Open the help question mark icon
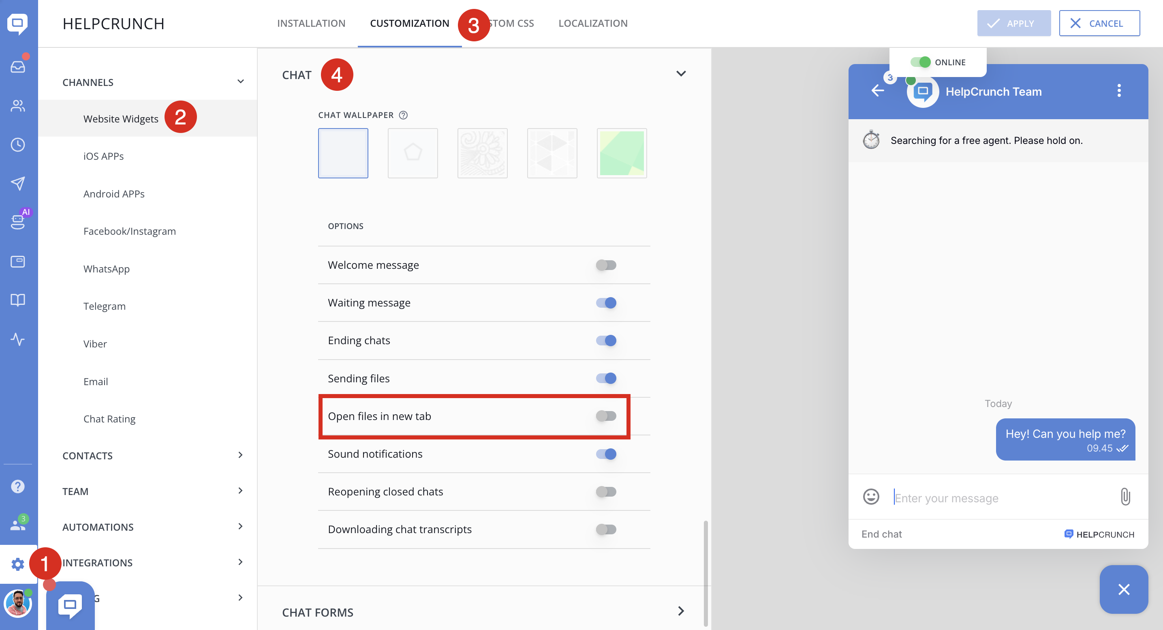 pos(17,486)
